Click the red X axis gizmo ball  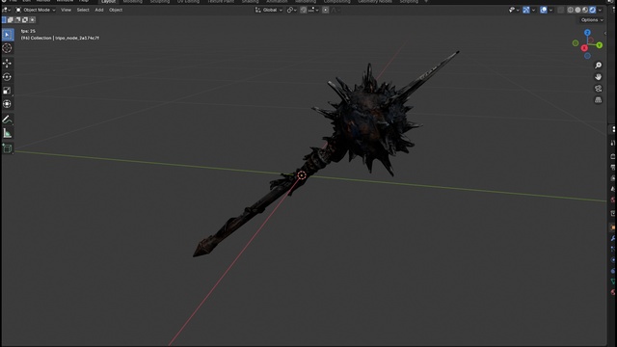click(x=584, y=48)
